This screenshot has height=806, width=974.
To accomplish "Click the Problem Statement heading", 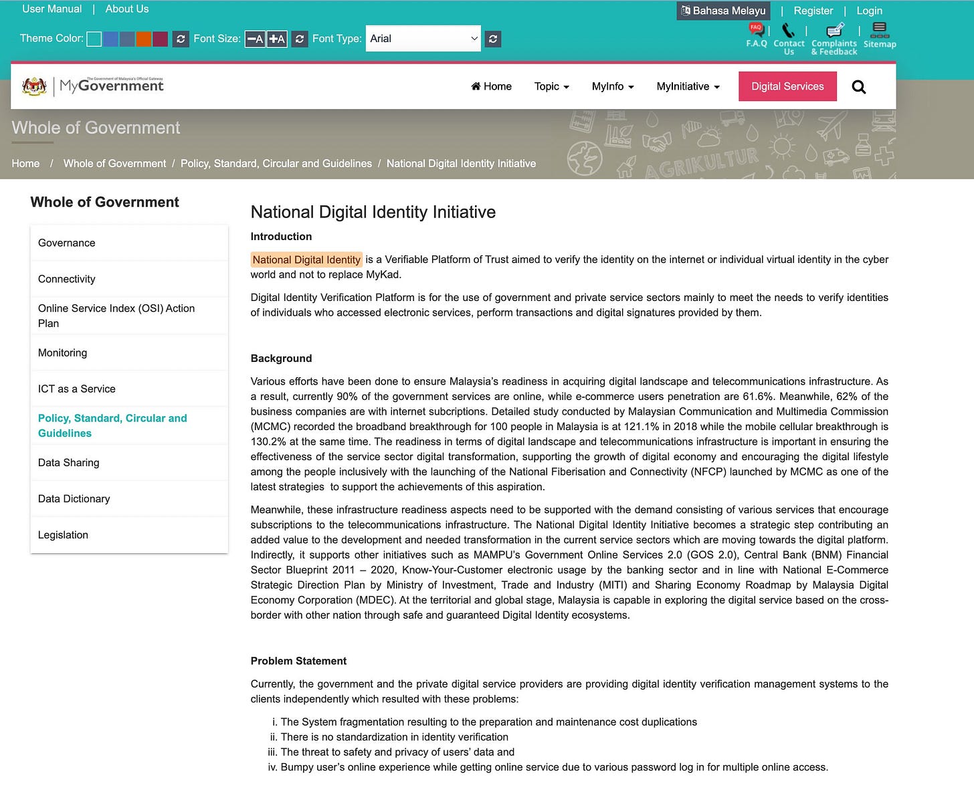I will (298, 661).
